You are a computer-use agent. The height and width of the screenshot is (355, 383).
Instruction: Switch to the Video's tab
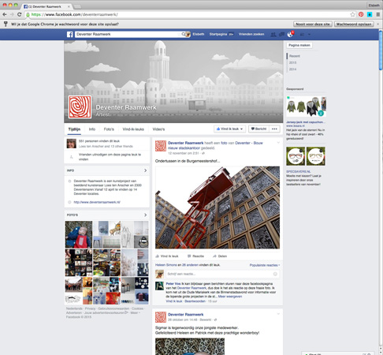point(158,129)
